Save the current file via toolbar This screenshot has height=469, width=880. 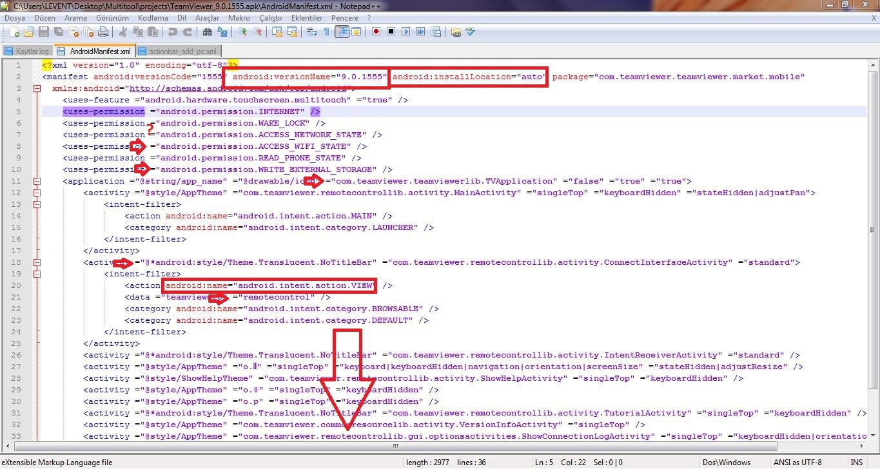[x=44, y=32]
